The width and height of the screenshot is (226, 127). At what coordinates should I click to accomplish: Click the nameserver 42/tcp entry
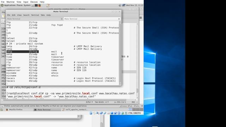(46, 67)
